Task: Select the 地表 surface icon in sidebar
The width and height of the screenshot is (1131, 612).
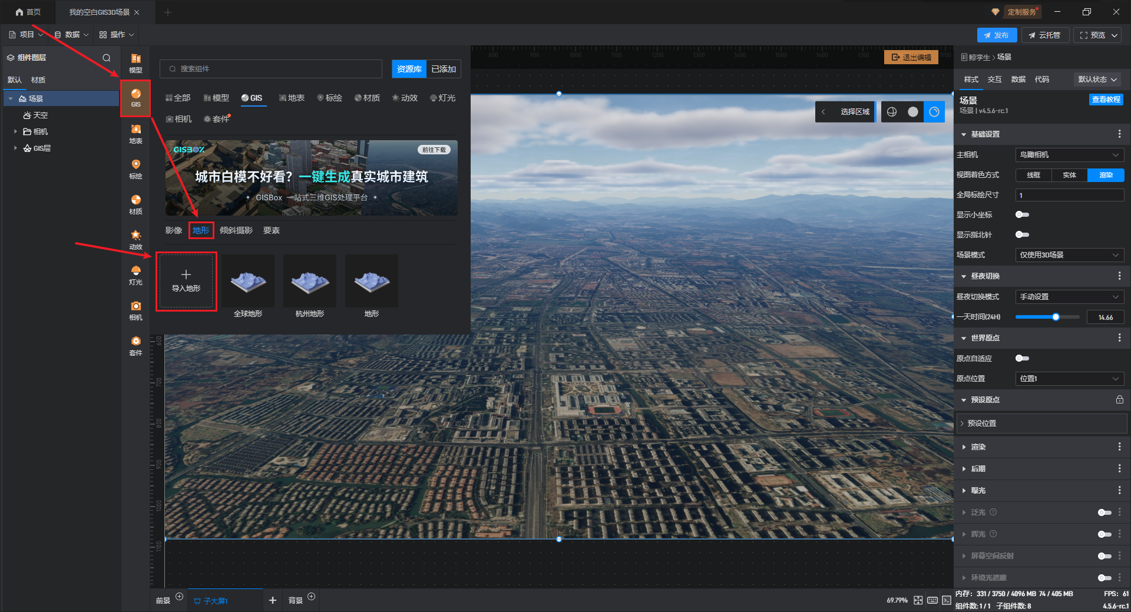Action: click(135, 133)
